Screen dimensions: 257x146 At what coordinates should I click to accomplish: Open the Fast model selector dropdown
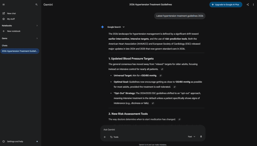tap(191, 137)
